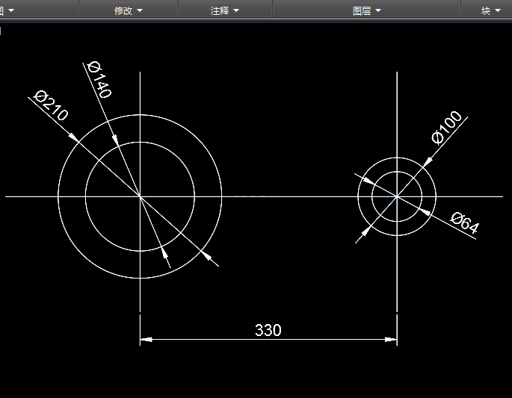512x398 pixels.
Task: Click the Ø100 dimension arrowhead near its text
Action: (x=428, y=161)
